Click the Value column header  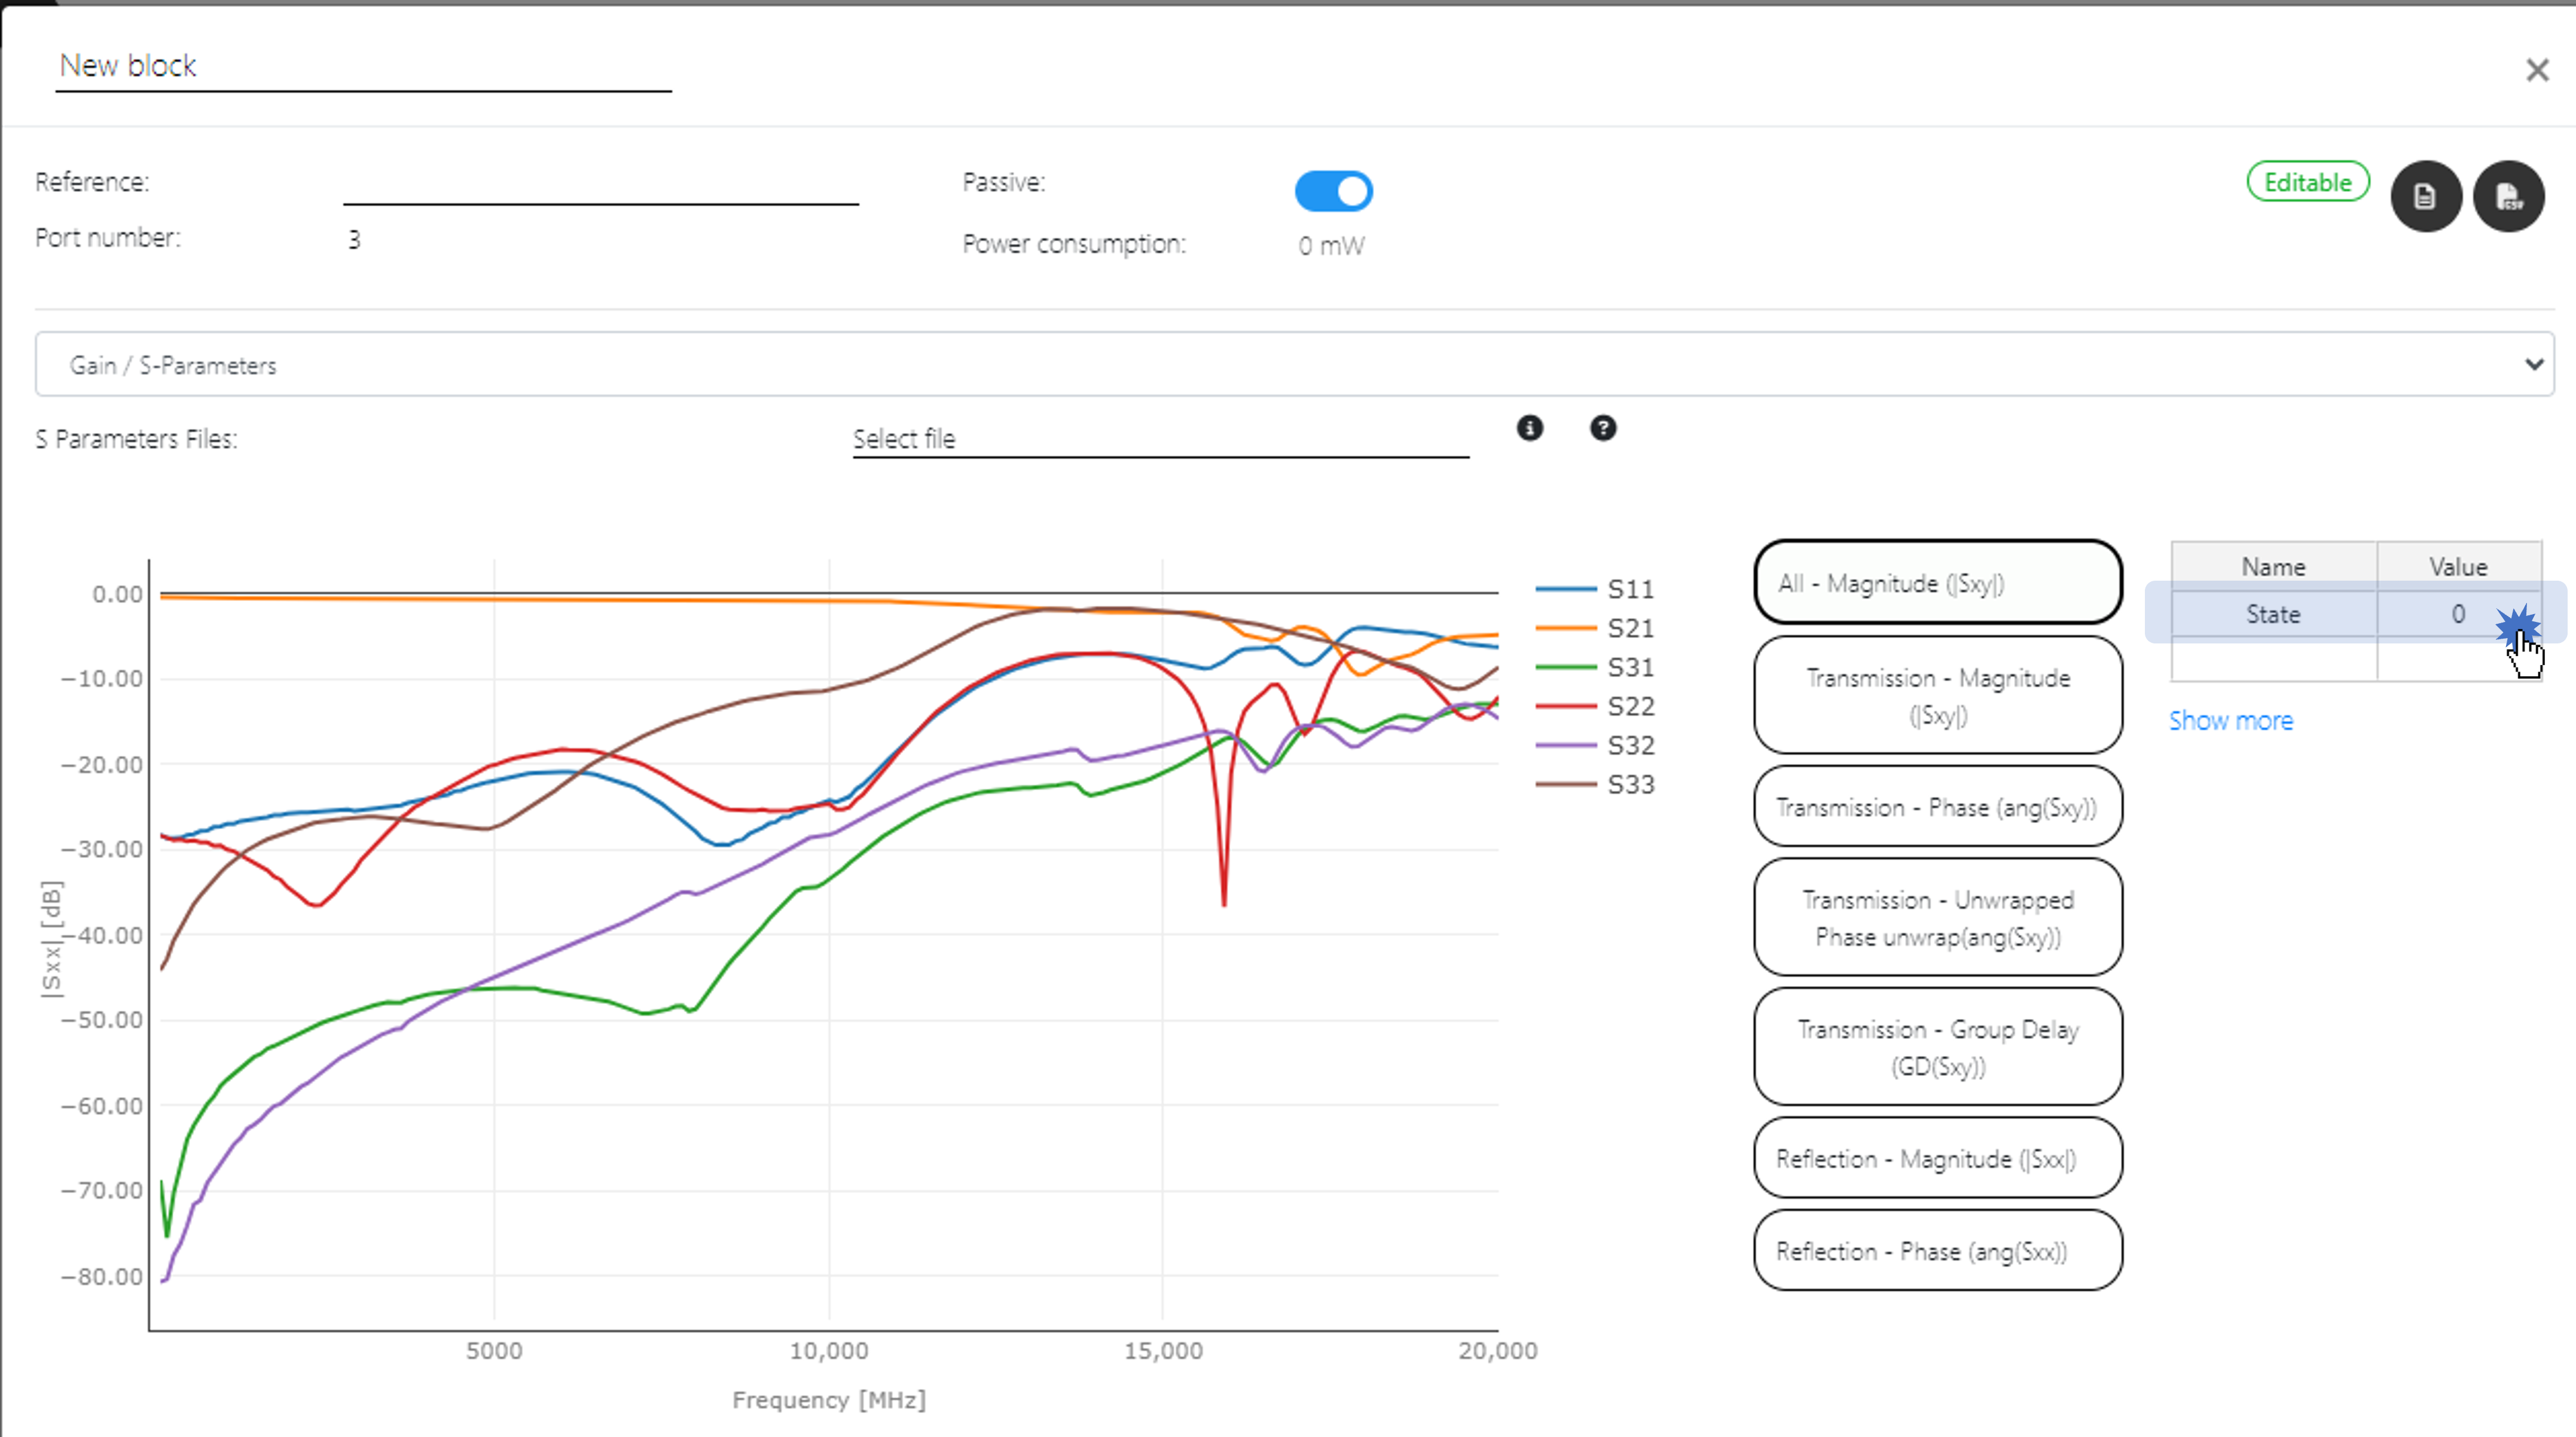2459,567
